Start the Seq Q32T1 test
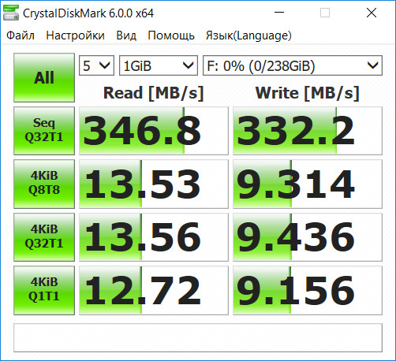Screen dimensions: 396x361 (44, 131)
